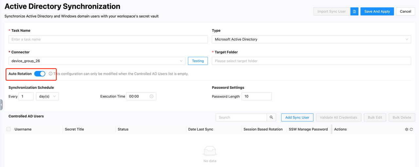The height and width of the screenshot is (167, 419).
Task: Focus the Task Name input field
Action: pos(108,39)
